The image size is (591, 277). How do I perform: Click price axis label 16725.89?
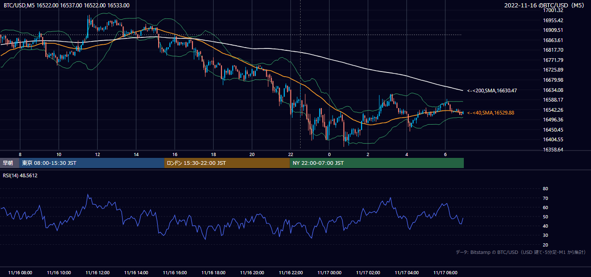[553, 70]
